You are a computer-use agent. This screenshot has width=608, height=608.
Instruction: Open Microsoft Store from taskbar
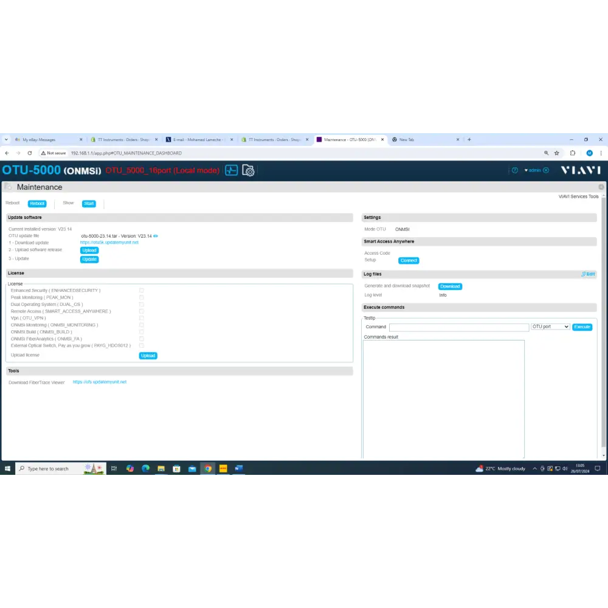(x=176, y=468)
